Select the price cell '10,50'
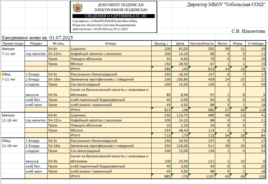268x184 pixels. click(x=180, y=158)
